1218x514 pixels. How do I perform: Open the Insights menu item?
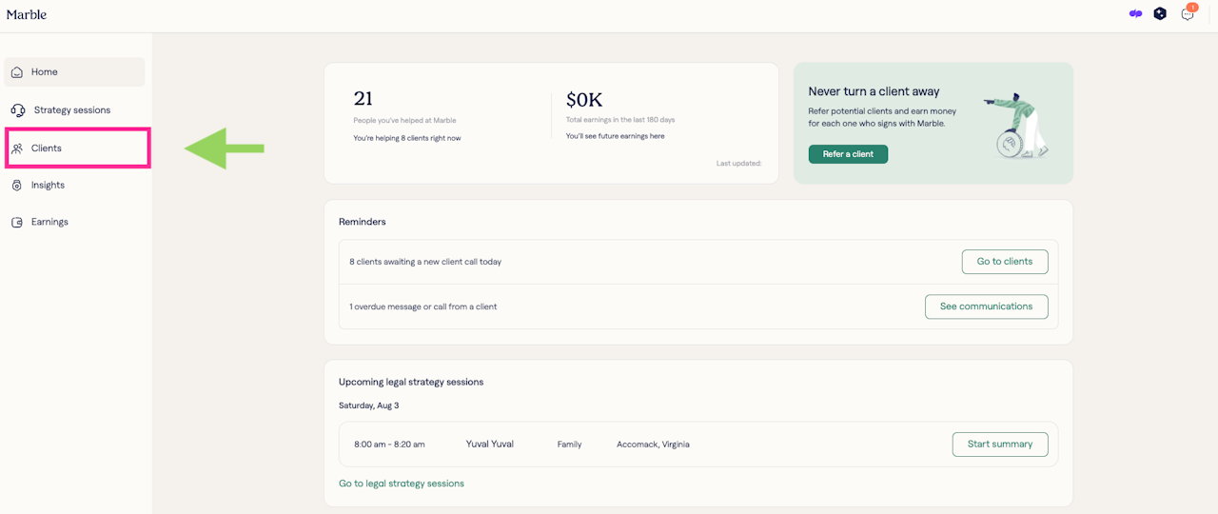coord(48,186)
